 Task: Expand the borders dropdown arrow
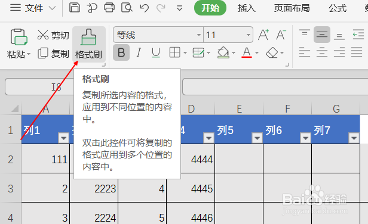click(x=185, y=52)
